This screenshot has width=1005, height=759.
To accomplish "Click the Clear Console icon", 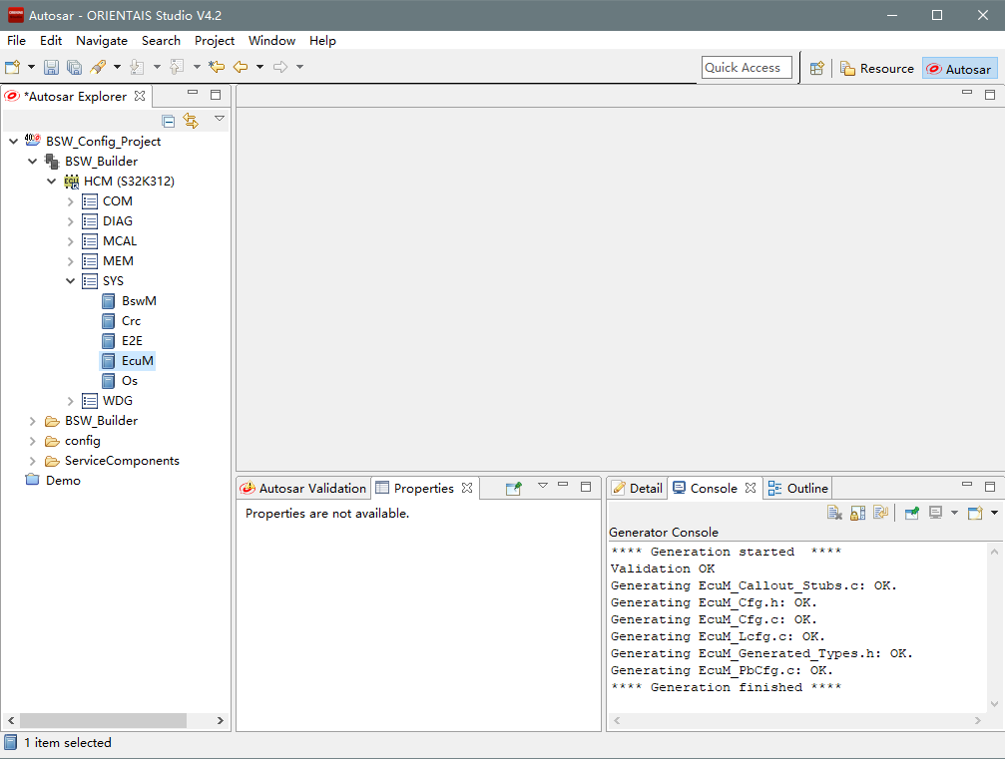I will (x=834, y=513).
